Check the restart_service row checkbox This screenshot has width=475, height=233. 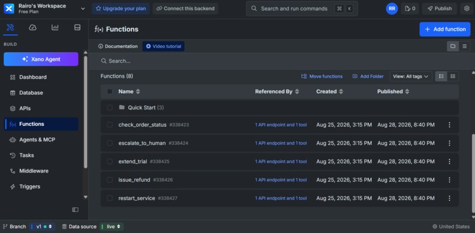(x=110, y=198)
